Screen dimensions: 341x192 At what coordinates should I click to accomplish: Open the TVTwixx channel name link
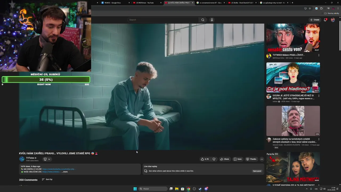(x=30, y=158)
